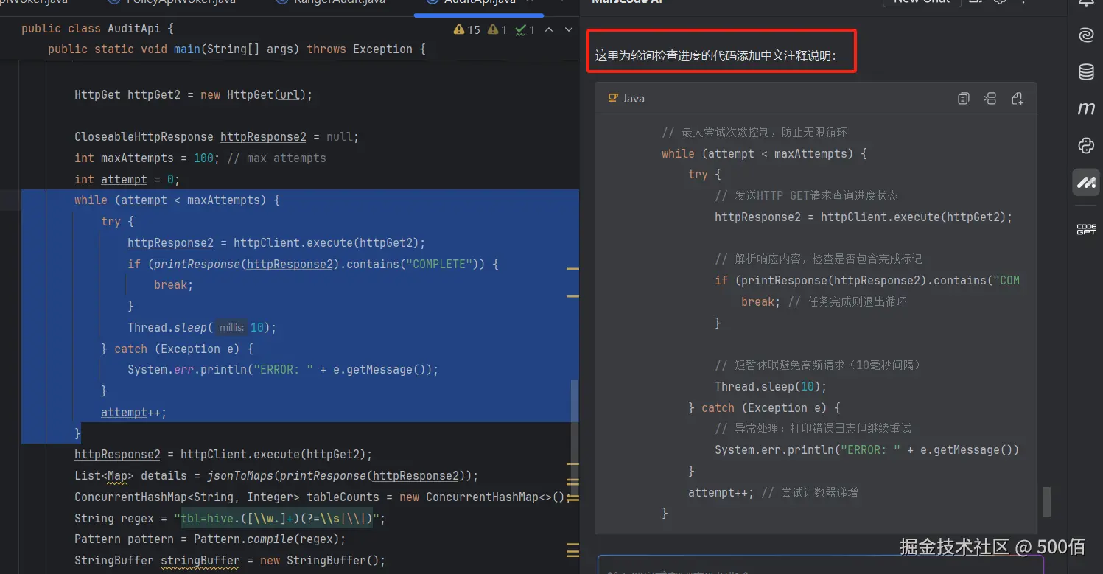Click 'while (attempt < maxAttempts)' in chat code
The height and width of the screenshot is (574, 1103).
point(765,154)
